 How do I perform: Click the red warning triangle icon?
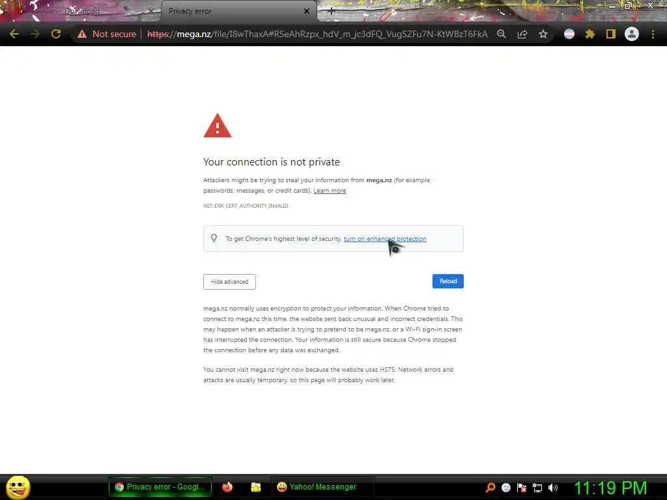(x=218, y=126)
